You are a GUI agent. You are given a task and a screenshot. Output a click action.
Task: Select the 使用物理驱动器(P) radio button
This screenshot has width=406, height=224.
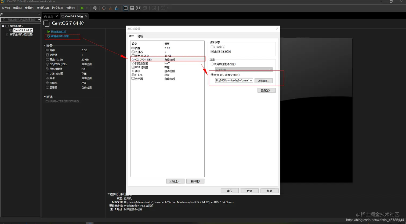[212, 64]
